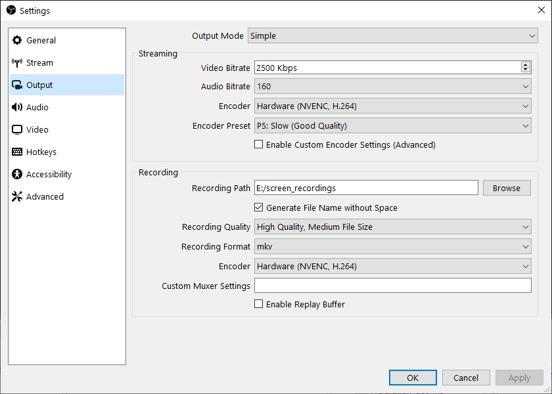The image size is (552, 394).
Task: Open the Output Mode dropdown
Action: coord(392,36)
